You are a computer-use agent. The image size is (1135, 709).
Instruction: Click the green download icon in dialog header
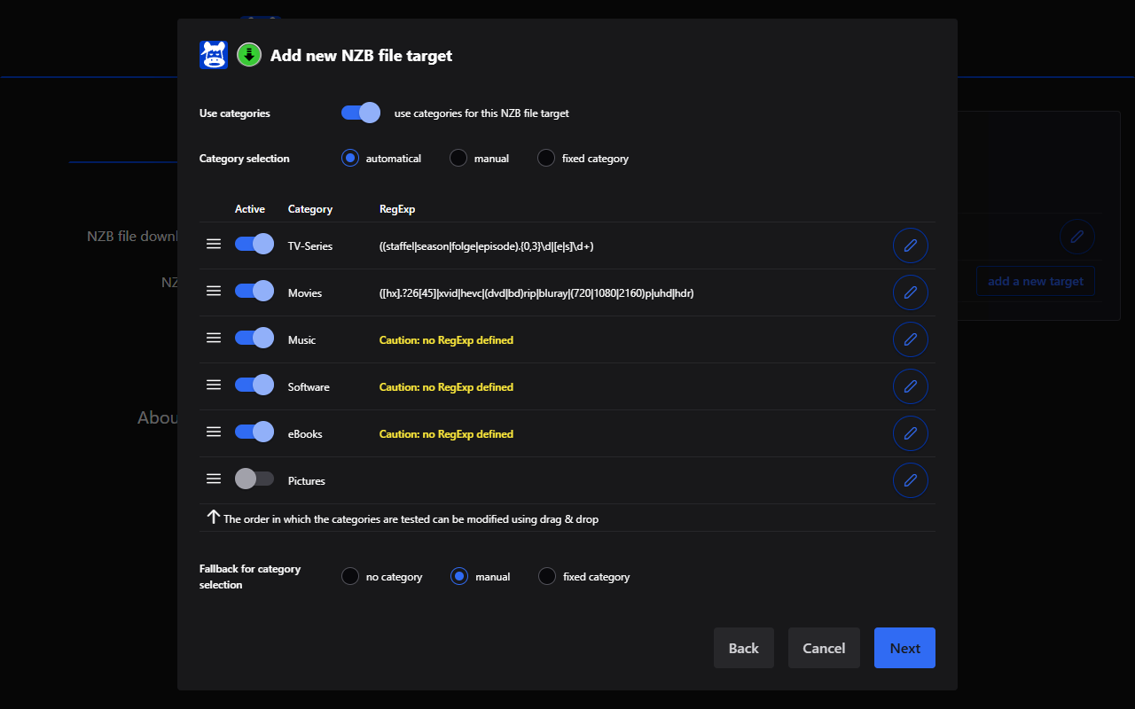point(248,54)
